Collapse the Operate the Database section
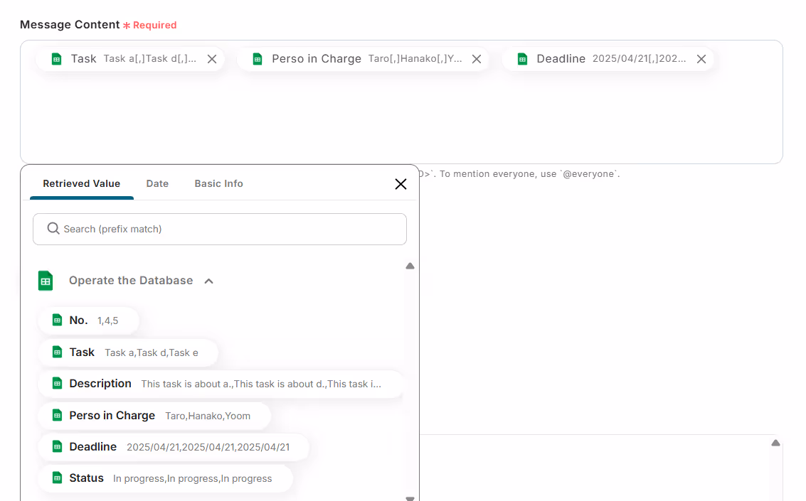 pos(208,281)
